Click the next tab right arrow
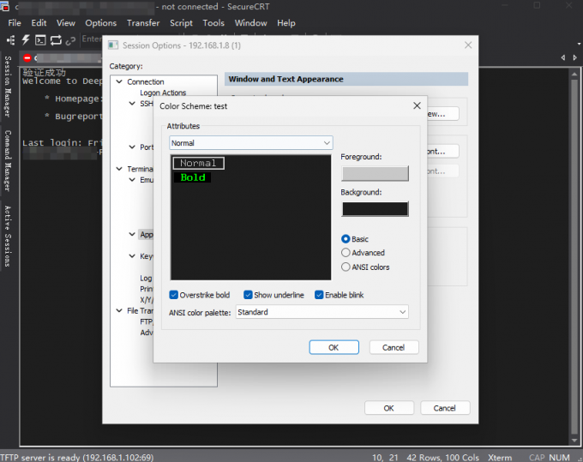 click(x=574, y=57)
